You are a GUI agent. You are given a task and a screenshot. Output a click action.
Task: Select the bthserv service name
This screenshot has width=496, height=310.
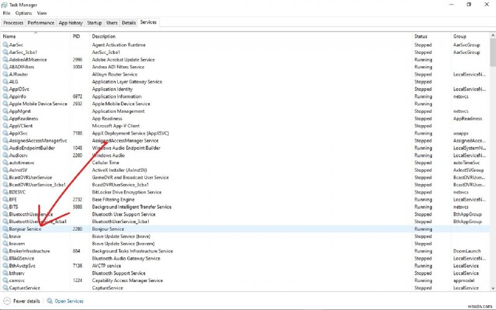click(17, 273)
